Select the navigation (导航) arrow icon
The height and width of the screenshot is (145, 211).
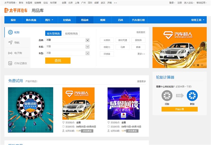[x=10, y=43]
